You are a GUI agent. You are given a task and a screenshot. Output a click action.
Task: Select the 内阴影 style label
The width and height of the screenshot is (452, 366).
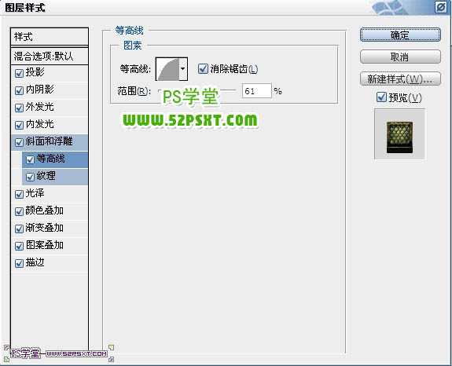(40, 90)
